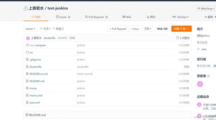Open the src folder
Screen dimensions: 216x120
(31, 53)
